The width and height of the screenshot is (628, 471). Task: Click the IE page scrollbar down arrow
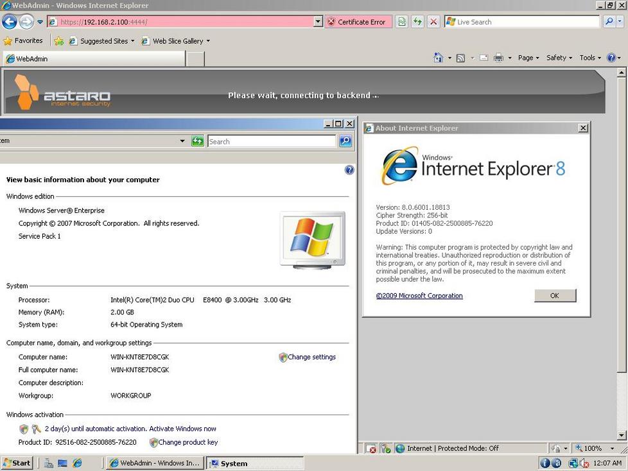621,435
